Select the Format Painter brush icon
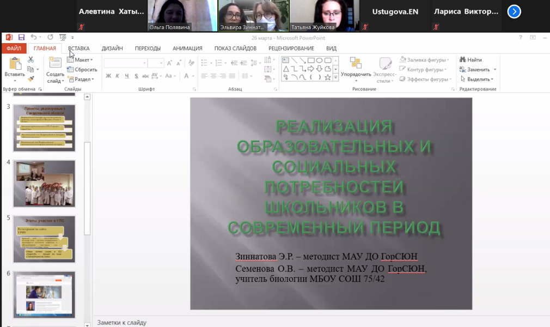550x327 pixels. point(30,78)
